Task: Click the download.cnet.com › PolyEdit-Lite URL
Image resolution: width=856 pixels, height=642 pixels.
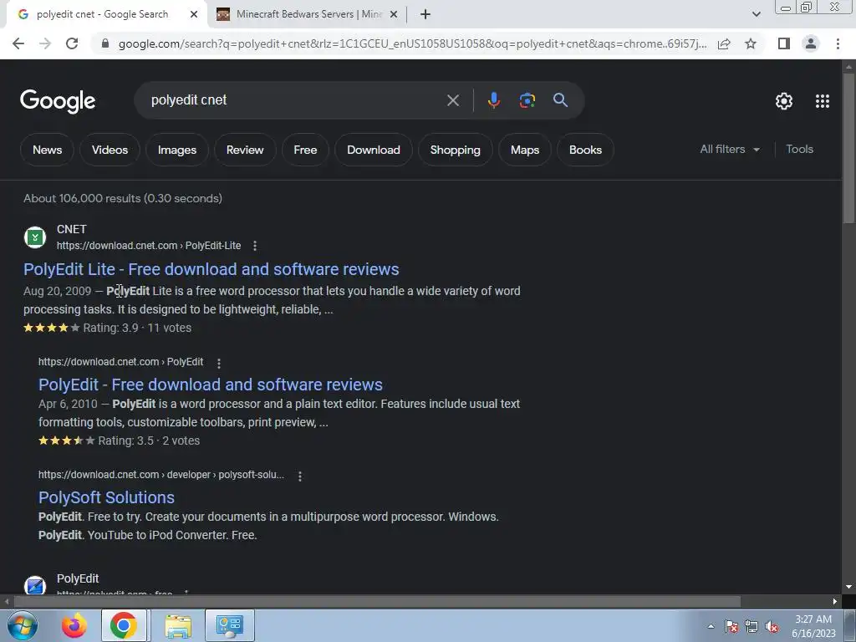Action: click(149, 246)
